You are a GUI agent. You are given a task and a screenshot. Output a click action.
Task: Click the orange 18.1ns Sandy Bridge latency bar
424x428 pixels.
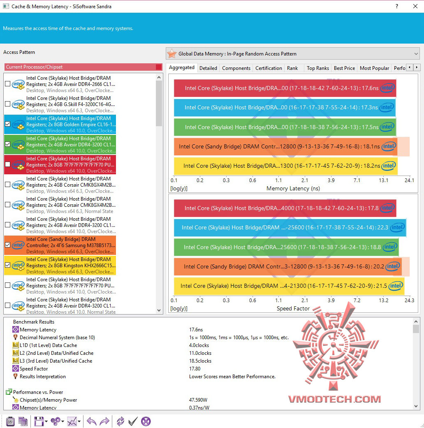tap(285, 146)
